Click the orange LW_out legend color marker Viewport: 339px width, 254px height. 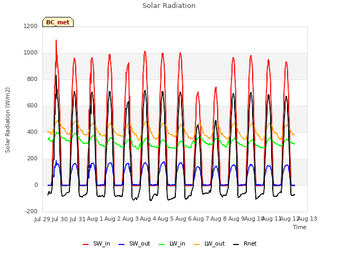click(197, 244)
